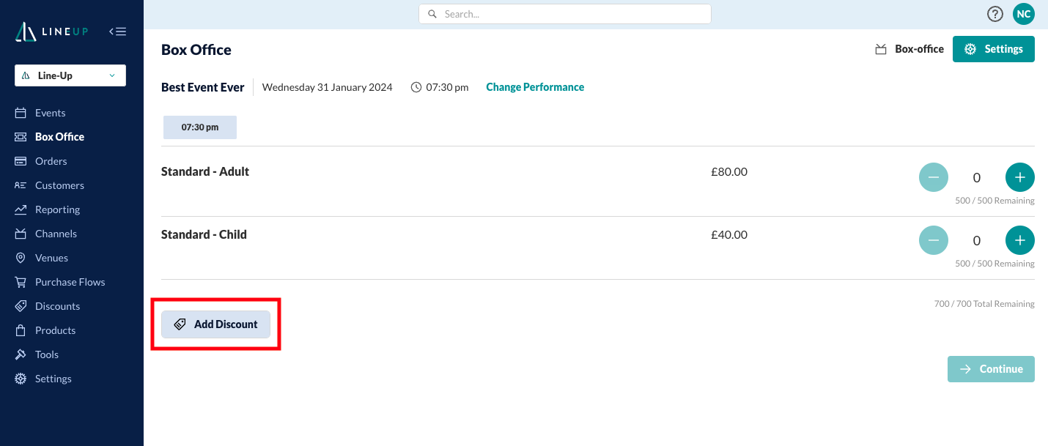Decrease Standard - Child ticket quantity
The height and width of the screenshot is (446, 1048).
pyautogui.click(x=933, y=240)
